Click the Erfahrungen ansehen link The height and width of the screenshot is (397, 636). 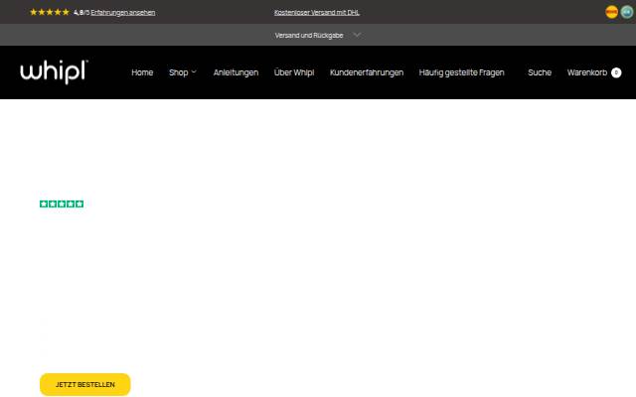(x=123, y=13)
